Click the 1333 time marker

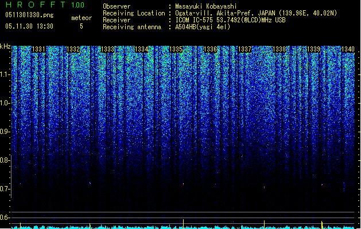(x=107, y=49)
